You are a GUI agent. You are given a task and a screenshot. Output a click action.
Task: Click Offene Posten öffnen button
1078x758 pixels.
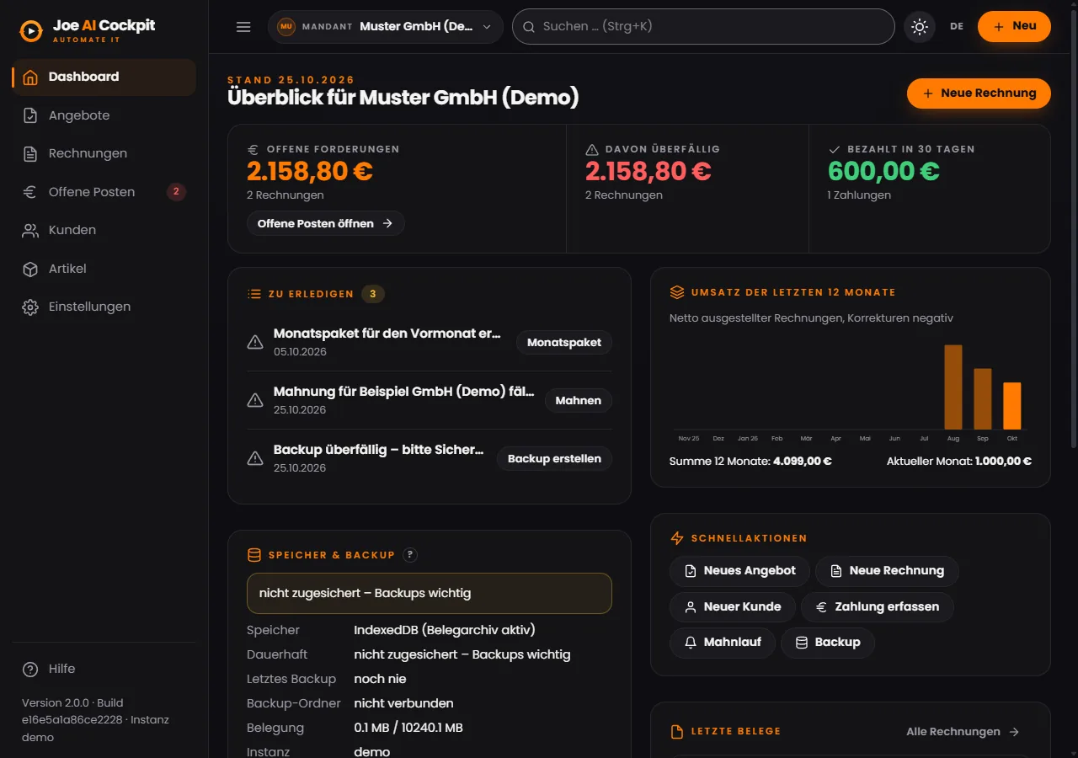pyautogui.click(x=325, y=223)
